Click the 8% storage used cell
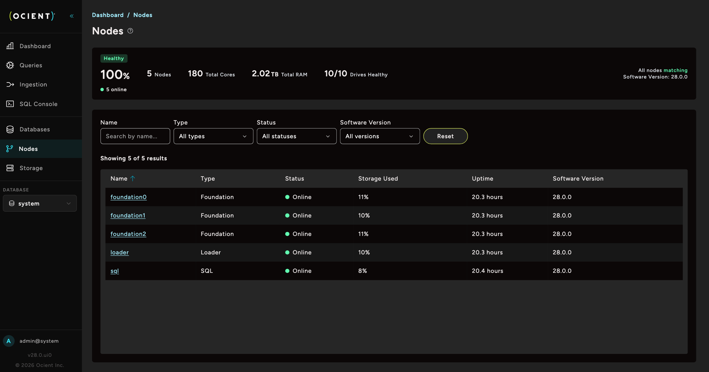The image size is (709, 372). click(x=362, y=271)
